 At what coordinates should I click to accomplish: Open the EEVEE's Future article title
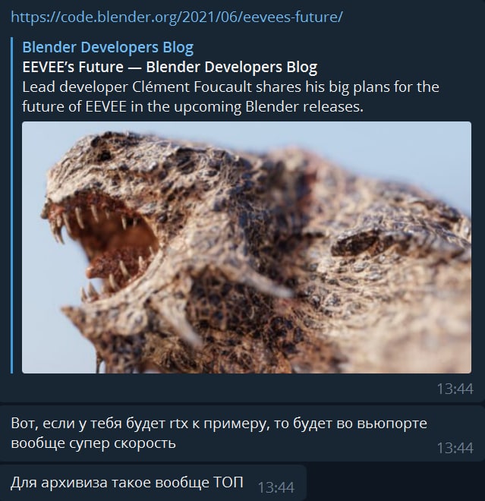coord(170,67)
